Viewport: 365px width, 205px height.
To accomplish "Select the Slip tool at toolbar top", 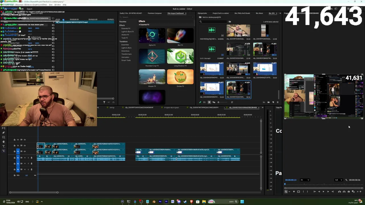I will [3, 128].
